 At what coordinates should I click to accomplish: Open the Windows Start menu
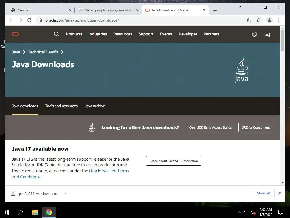[7, 212]
